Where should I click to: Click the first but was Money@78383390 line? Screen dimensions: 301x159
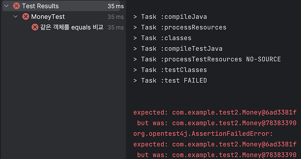(217, 123)
